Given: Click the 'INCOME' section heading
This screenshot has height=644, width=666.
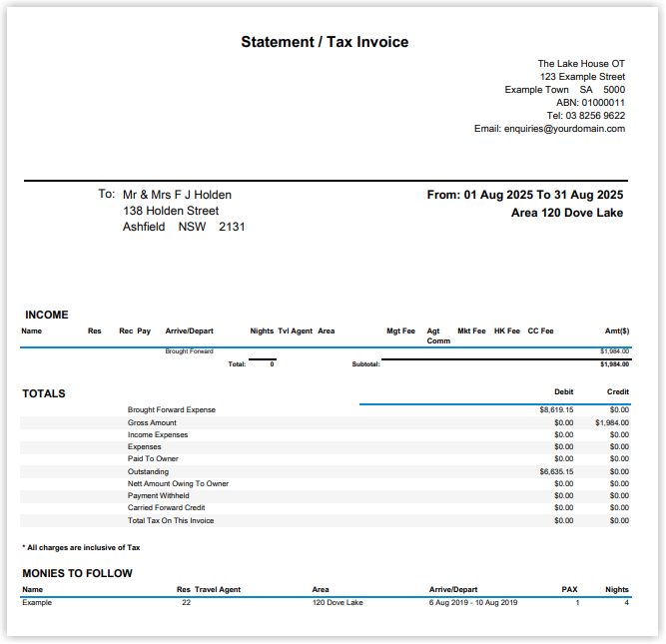Looking at the screenshot, I should click(47, 315).
